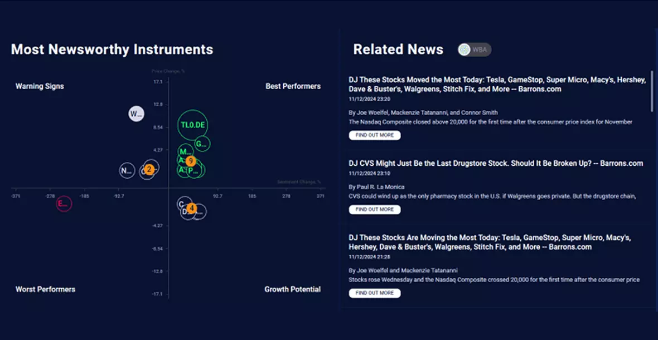Click the Related News scrollbar
658x340 pixels.
(651, 91)
